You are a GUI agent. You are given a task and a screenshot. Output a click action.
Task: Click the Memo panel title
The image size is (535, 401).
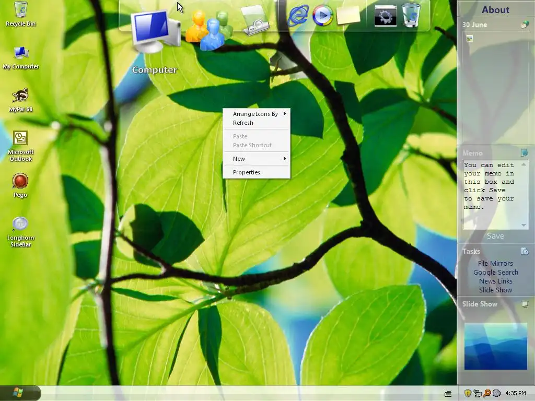[x=472, y=153]
